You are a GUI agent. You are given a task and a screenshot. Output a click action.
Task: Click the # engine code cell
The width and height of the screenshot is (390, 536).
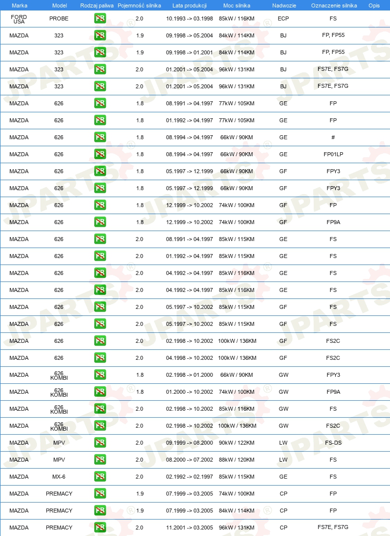click(333, 137)
